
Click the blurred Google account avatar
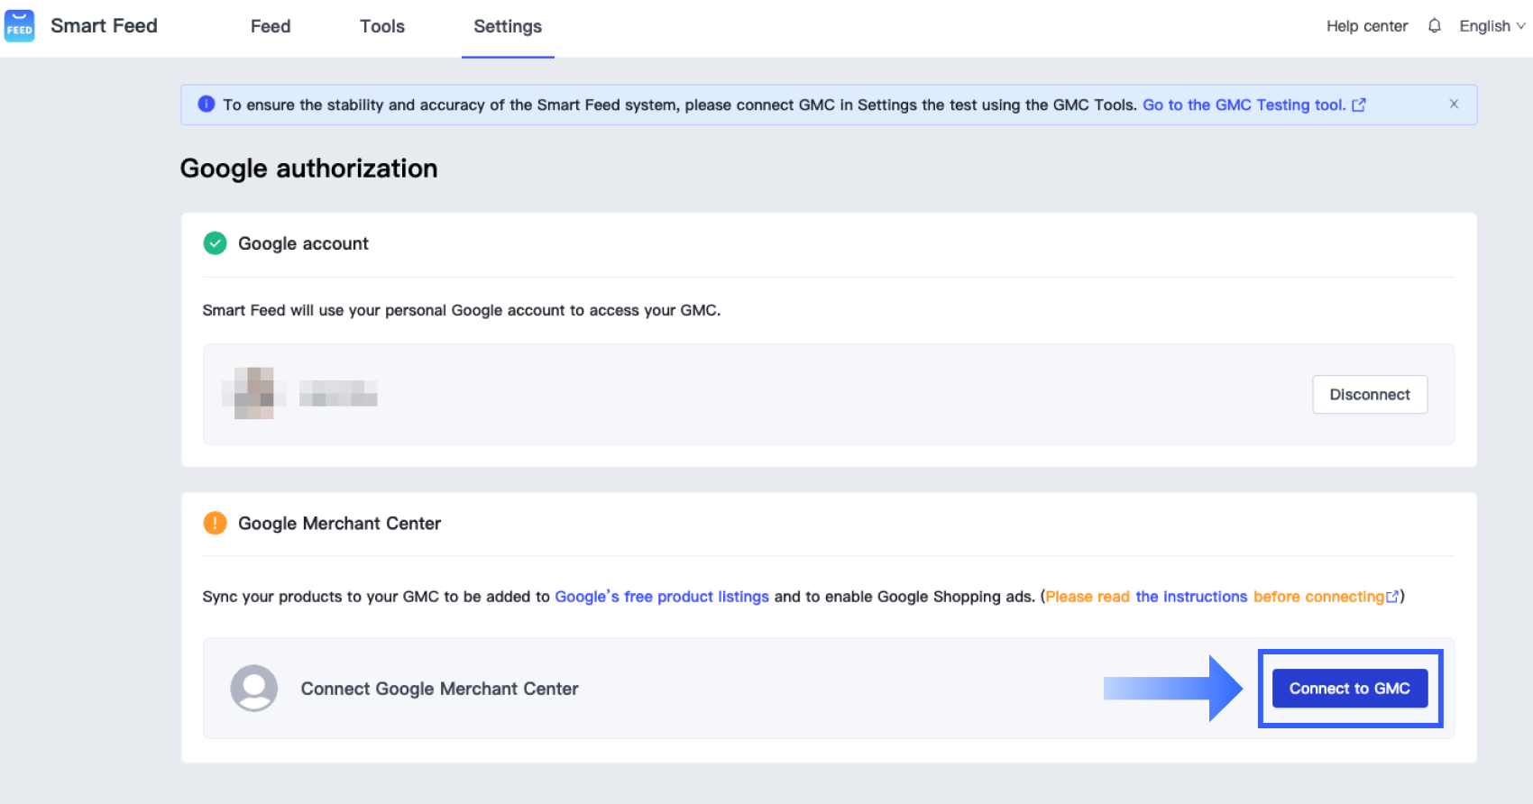(253, 393)
